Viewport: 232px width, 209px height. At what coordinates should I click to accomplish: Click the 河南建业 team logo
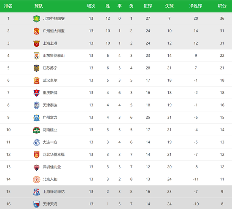pos(36,130)
